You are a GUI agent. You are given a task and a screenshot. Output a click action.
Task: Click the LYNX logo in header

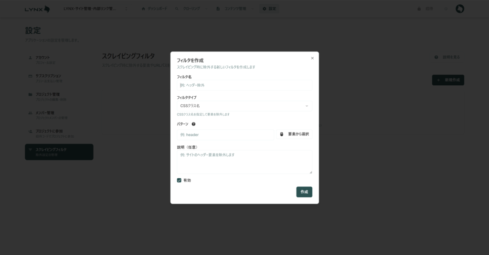(37, 9)
